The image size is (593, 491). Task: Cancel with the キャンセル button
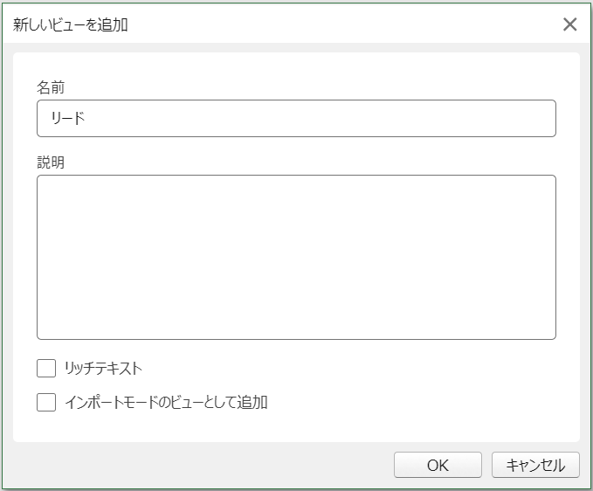point(535,465)
